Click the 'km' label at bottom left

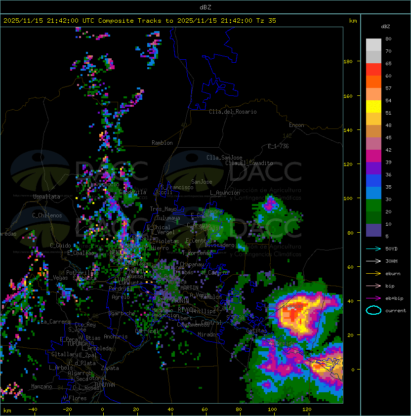pos(7,411)
